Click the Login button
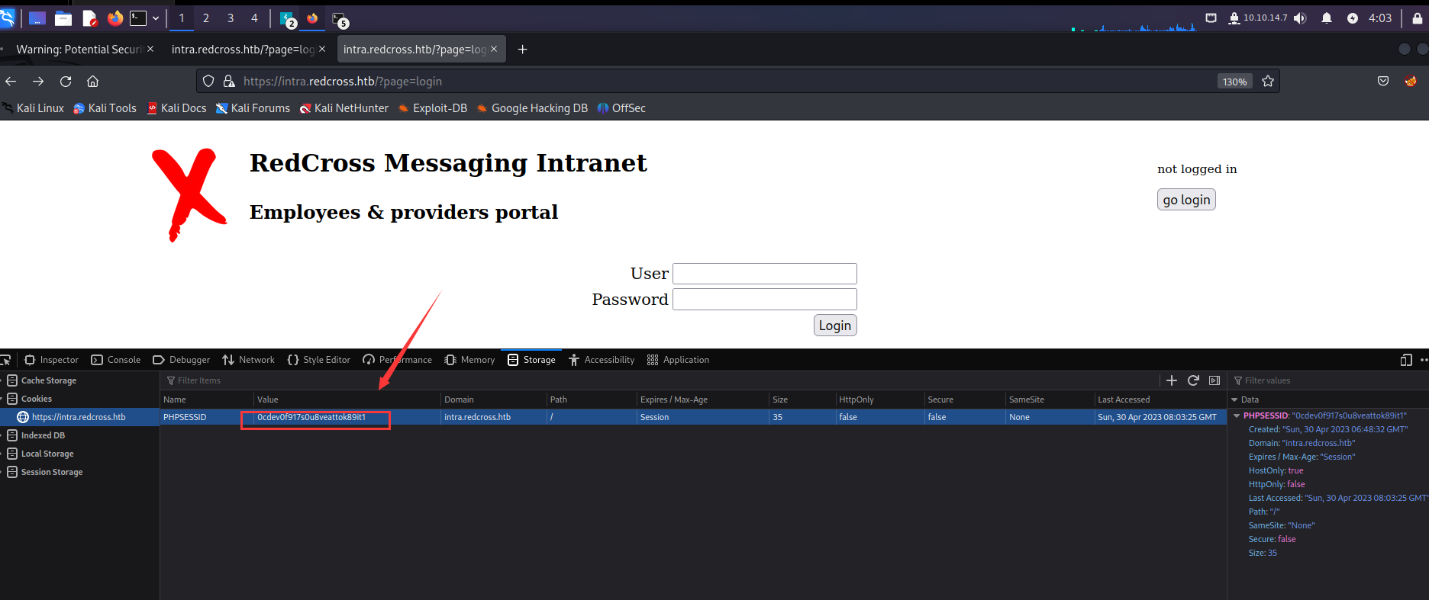 click(835, 326)
